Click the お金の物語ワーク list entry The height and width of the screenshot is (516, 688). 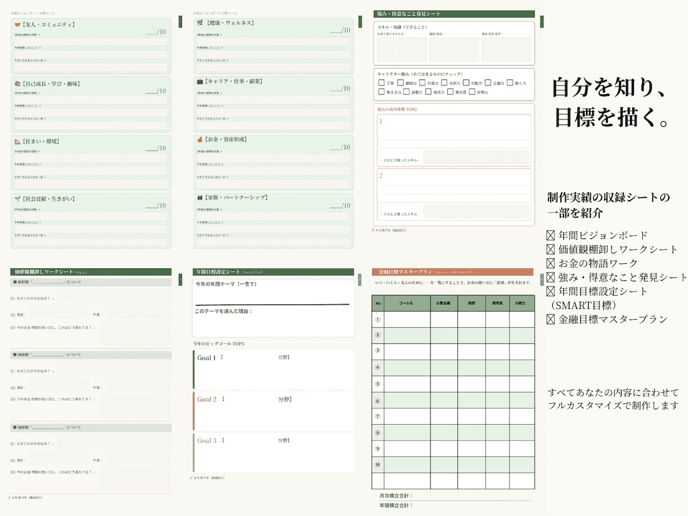click(x=593, y=263)
